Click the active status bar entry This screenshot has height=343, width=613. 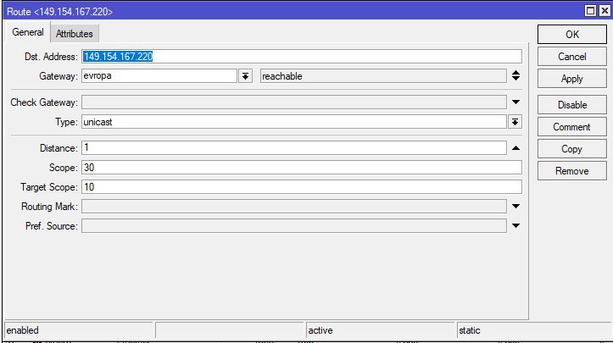[381, 330]
